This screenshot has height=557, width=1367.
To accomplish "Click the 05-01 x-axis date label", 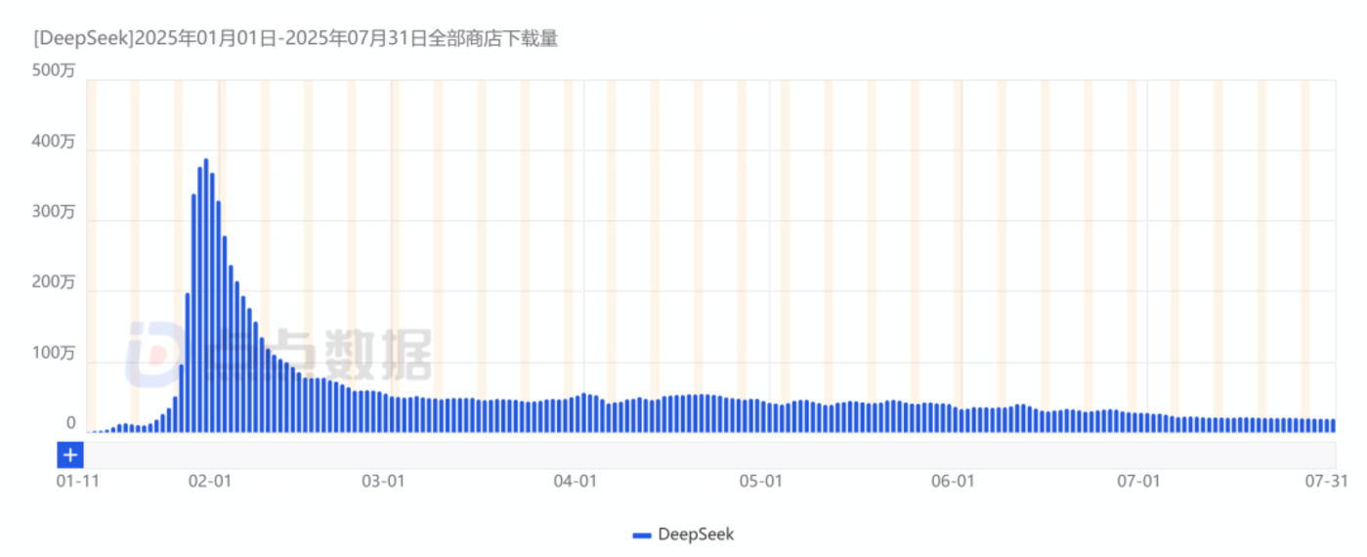I will (761, 481).
